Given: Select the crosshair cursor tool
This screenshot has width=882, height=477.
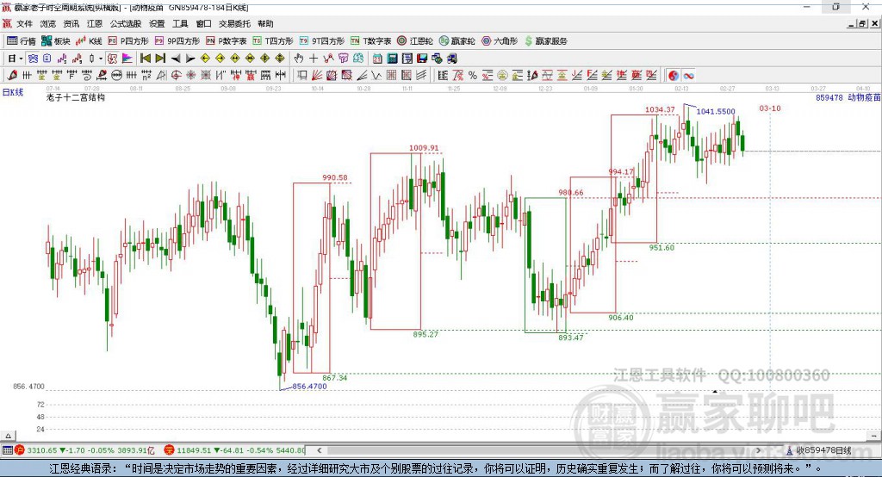Looking at the screenshot, I should (x=314, y=59).
